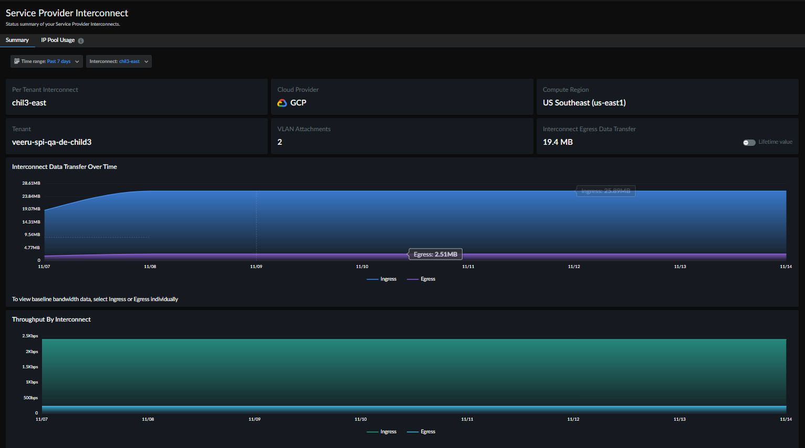The height and width of the screenshot is (448, 805).
Task: Open the Interconnect filter dropdown
Action: tap(119, 61)
